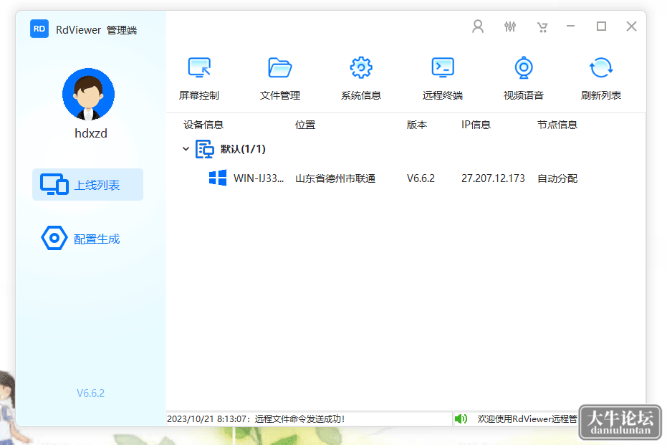Open the 文件管理 file manager
Screen dimensions: 667x445
tap(280, 79)
